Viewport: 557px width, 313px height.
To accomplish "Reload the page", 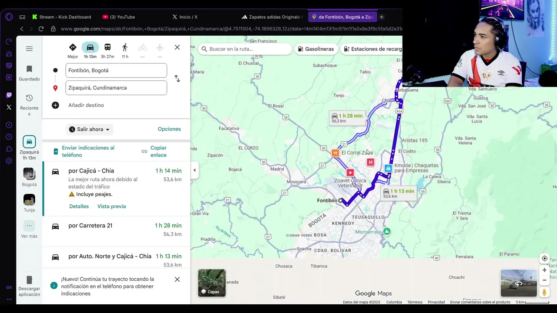I will (41, 29).
